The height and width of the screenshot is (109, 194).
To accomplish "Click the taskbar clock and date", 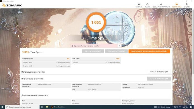I will [185, 107].
